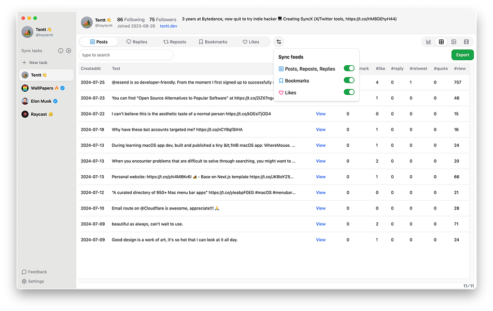Click the heart icon in Sync feeds
Image resolution: width=493 pixels, height=311 pixels.
[x=281, y=93]
